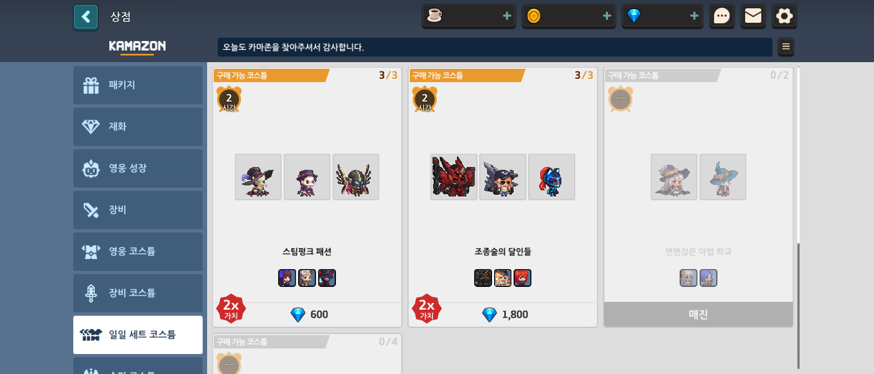This screenshot has width=874, height=374.
Task: Open the 장비 category
Action: [x=138, y=210]
